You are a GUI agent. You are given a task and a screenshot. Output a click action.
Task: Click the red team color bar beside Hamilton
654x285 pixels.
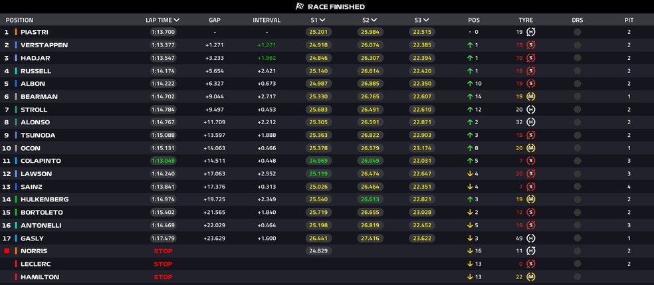(16, 277)
